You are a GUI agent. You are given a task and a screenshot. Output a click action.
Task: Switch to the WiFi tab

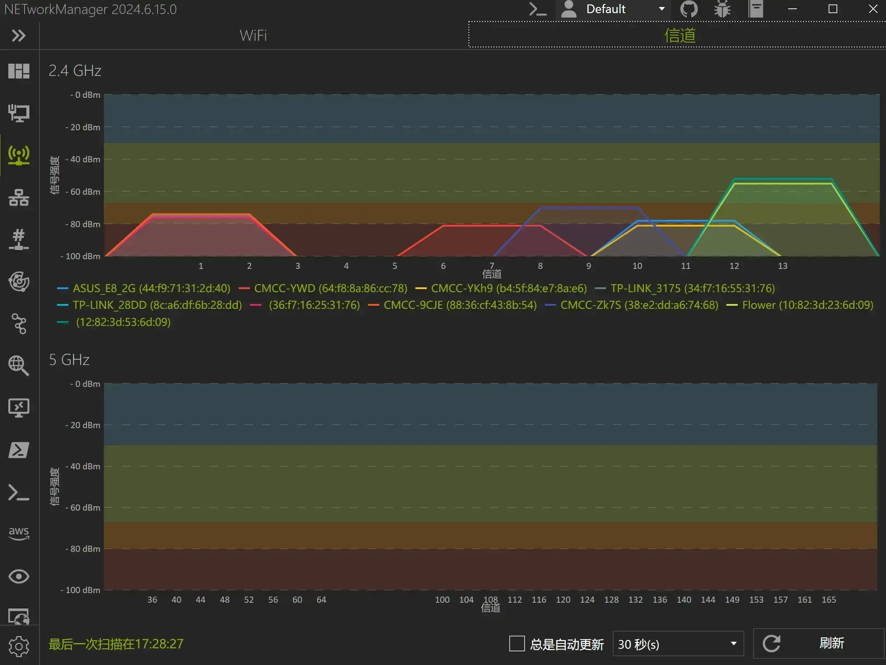click(x=253, y=36)
